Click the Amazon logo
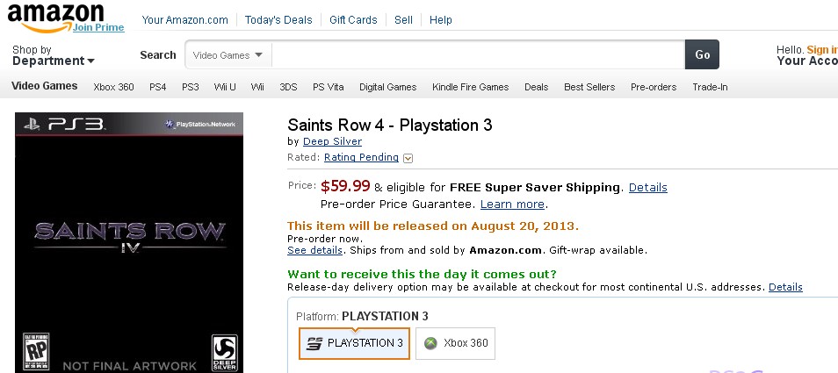The height and width of the screenshot is (373, 838). click(55, 14)
